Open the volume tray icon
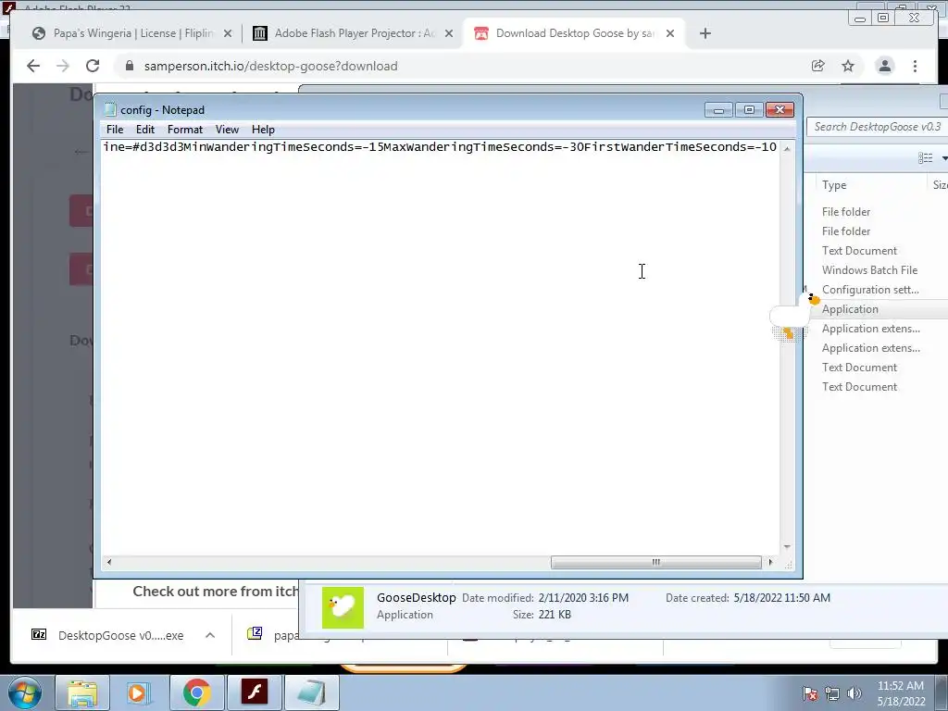Image resolution: width=948 pixels, height=711 pixels. (x=854, y=694)
